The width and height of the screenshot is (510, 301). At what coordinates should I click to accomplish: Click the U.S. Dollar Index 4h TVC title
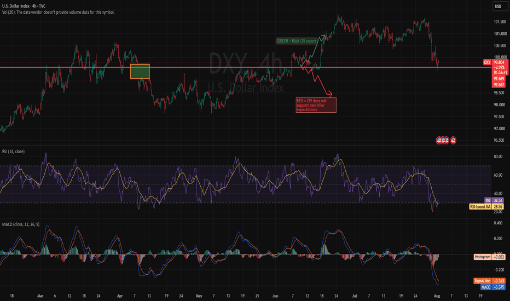[24, 6]
